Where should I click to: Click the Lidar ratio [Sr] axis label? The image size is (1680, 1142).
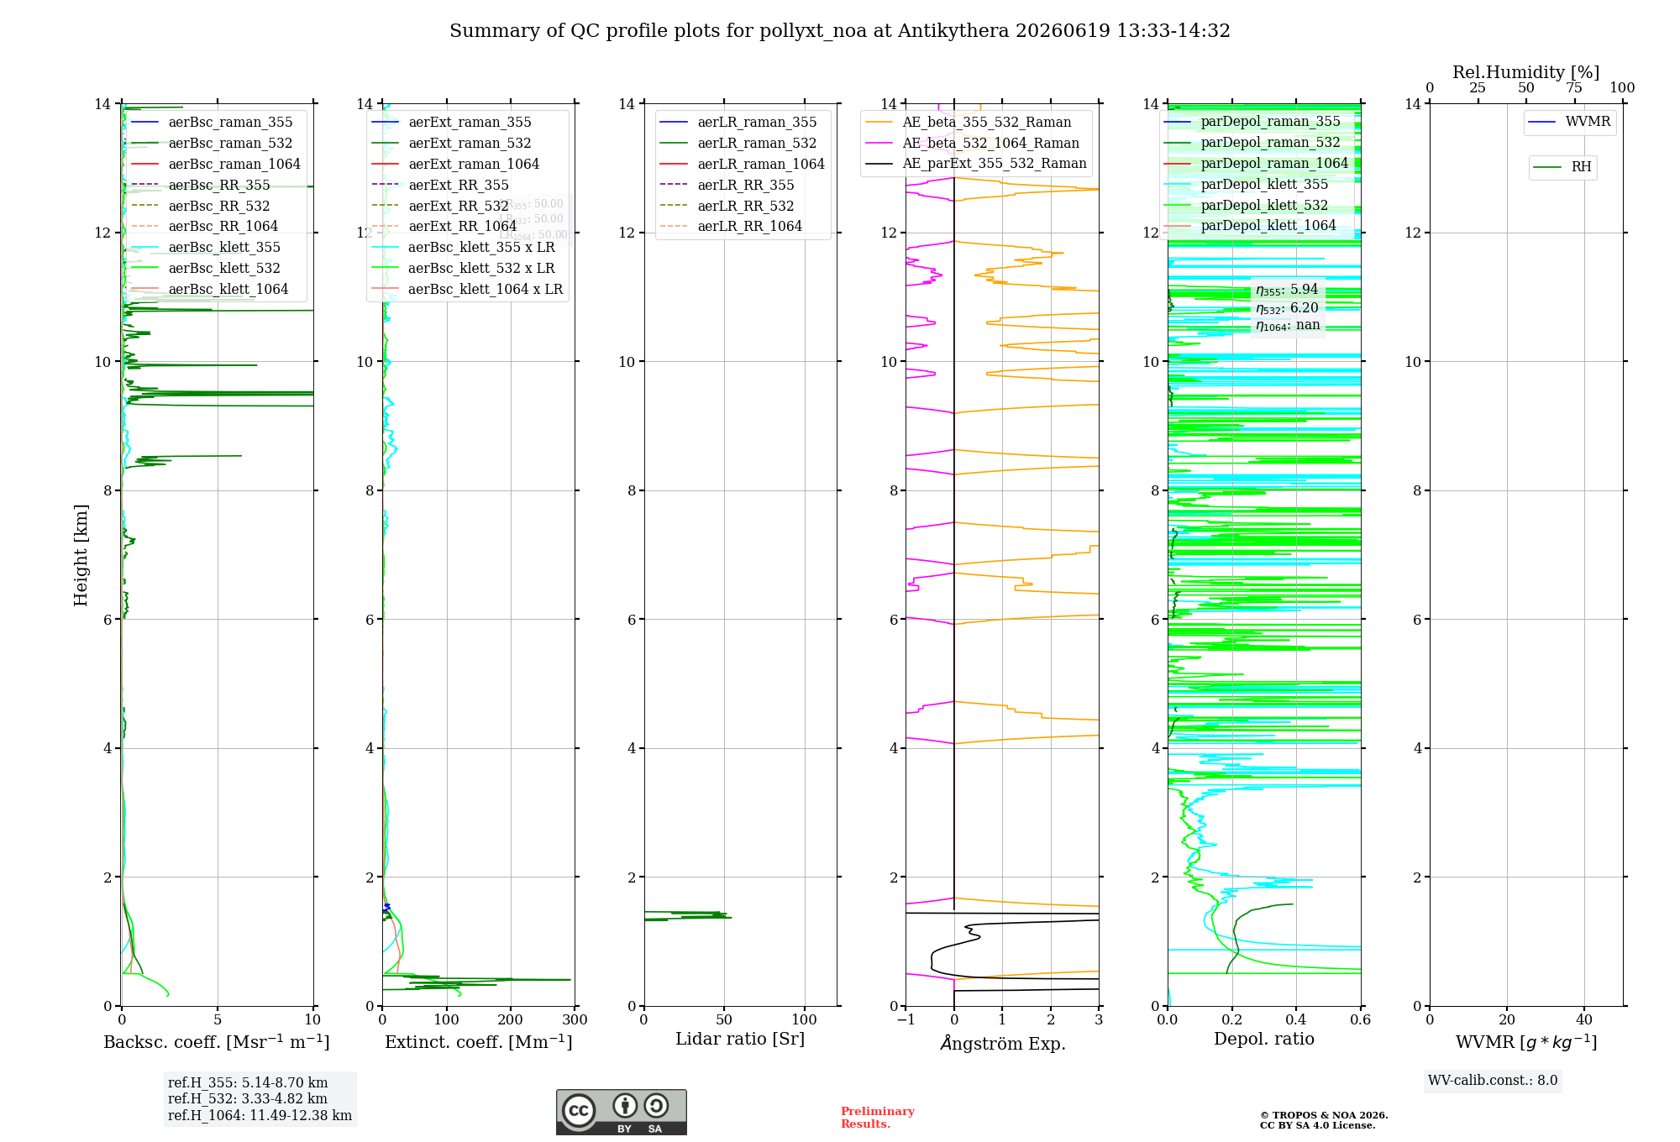[x=740, y=1039]
